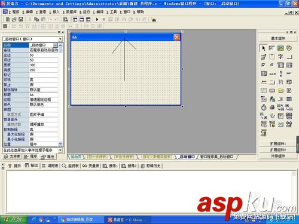Open the _启动窗口 object dropdown
The image size is (299, 224).
pos(60,39)
